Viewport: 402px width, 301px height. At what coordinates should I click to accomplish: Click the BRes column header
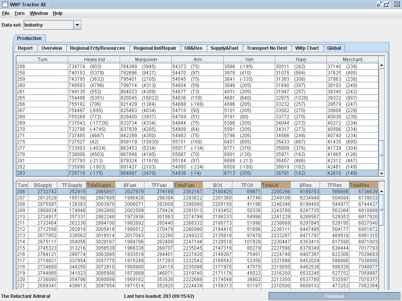[305, 185]
